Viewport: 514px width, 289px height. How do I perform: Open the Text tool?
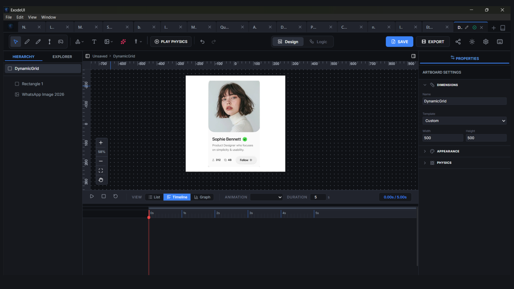[94, 41]
